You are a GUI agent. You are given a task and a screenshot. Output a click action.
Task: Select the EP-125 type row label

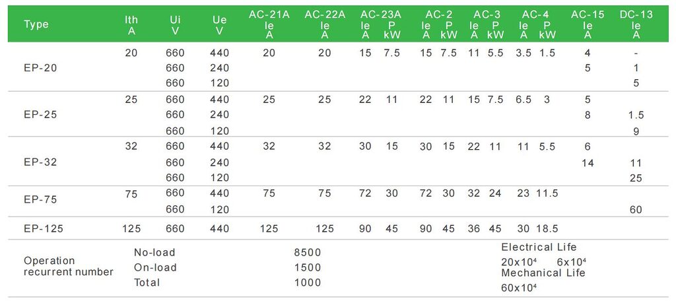[43, 229]
